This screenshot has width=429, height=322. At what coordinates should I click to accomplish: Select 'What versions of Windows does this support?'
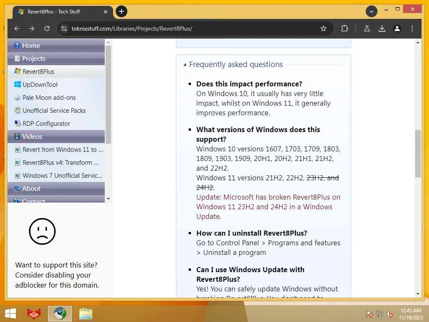tap(258, 134)
